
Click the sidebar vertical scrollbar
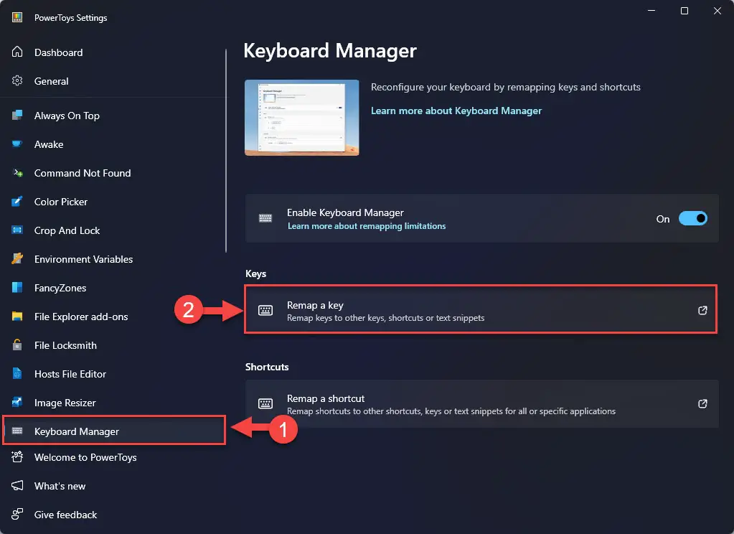point(226,150)
